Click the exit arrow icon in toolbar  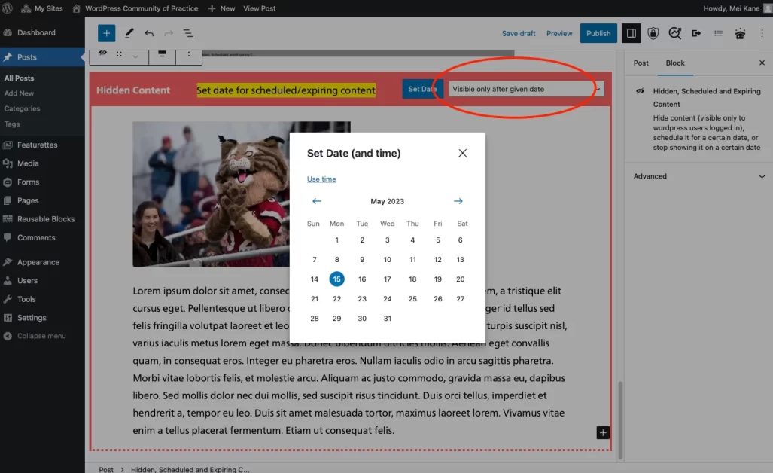click(696, 33)
